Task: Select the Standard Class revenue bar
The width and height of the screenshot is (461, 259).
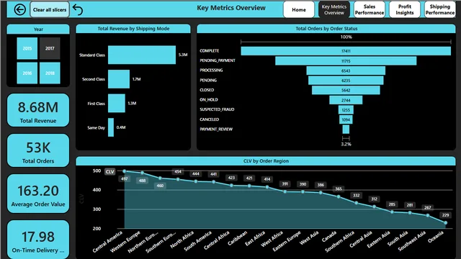Action: 142,55
